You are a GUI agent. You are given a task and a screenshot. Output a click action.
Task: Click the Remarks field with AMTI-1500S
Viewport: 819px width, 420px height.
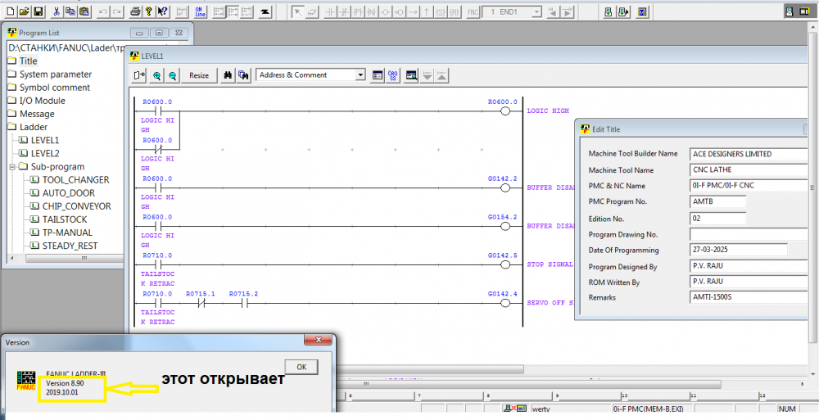748,297
